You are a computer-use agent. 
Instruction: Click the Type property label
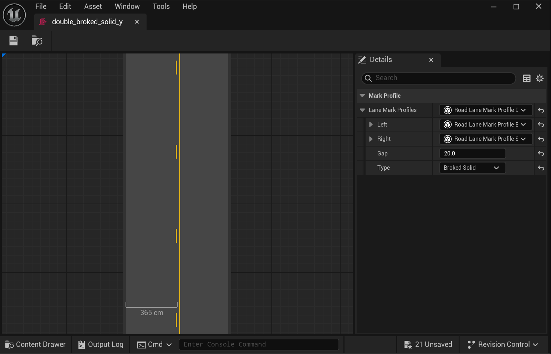click(x=383, y=168)
